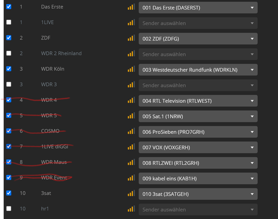Select the ZDF channel name
The image size is (278, 219).
tap(46, 38)
